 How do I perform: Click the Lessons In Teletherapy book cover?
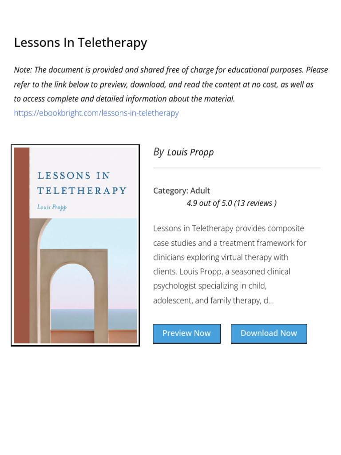pyautogui.click(x=75, y=245)
